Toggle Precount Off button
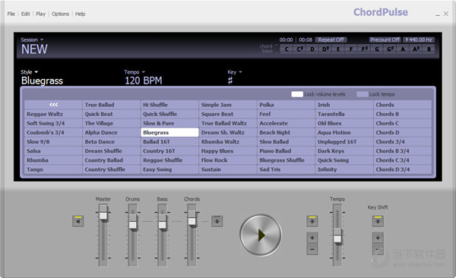The height and width of the screenshot is (278, 456). 385,39
